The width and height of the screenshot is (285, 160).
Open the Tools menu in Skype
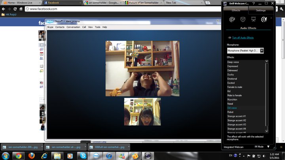coord(97,27)
